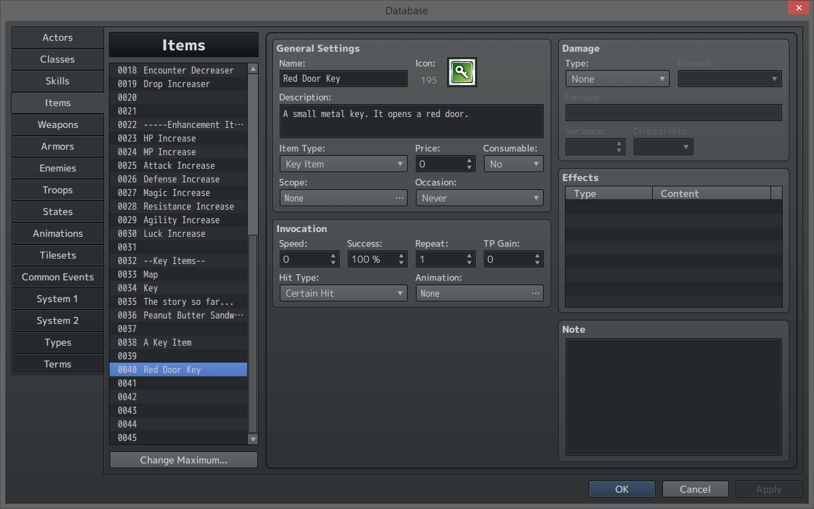Click the Name input field
Image resolution: width=814 pixels, height=509 pixels.
click(343, 78)
